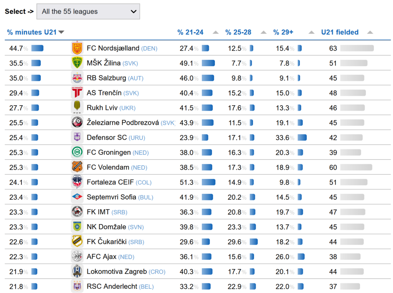
Task: Open the 'All the 55 leagues' dropdown
Action: coord(88,11)
